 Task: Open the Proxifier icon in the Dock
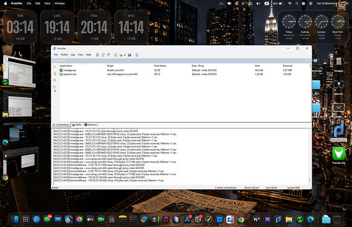[278, 219]
